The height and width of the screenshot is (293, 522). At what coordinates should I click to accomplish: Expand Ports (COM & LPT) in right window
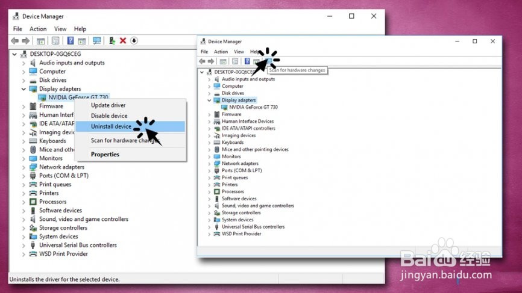pos(209,171)
